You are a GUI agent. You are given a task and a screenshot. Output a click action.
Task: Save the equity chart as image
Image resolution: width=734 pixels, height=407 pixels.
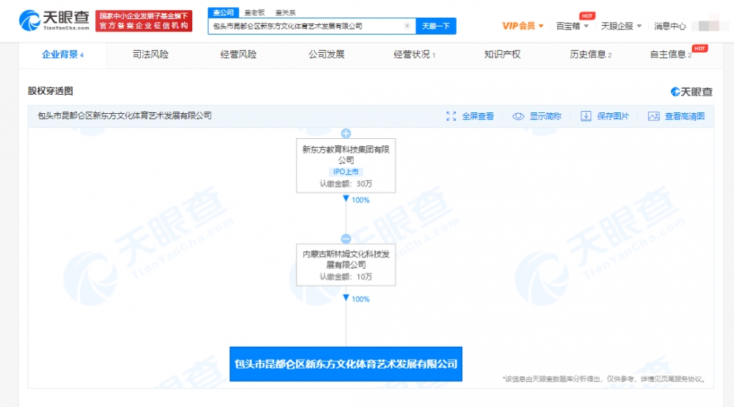[x=605, y=116]
